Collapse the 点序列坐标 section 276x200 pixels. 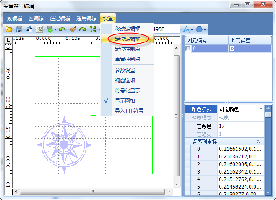point(258,142)
